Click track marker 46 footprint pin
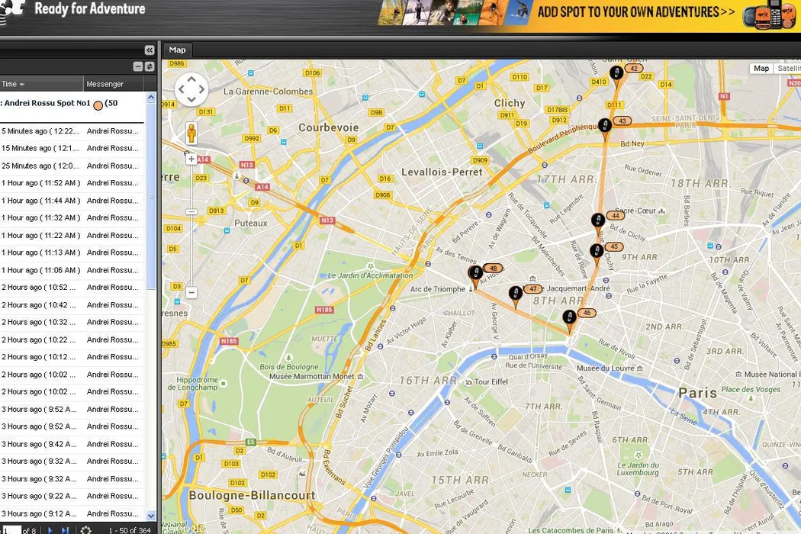 [x=568, y=318]
